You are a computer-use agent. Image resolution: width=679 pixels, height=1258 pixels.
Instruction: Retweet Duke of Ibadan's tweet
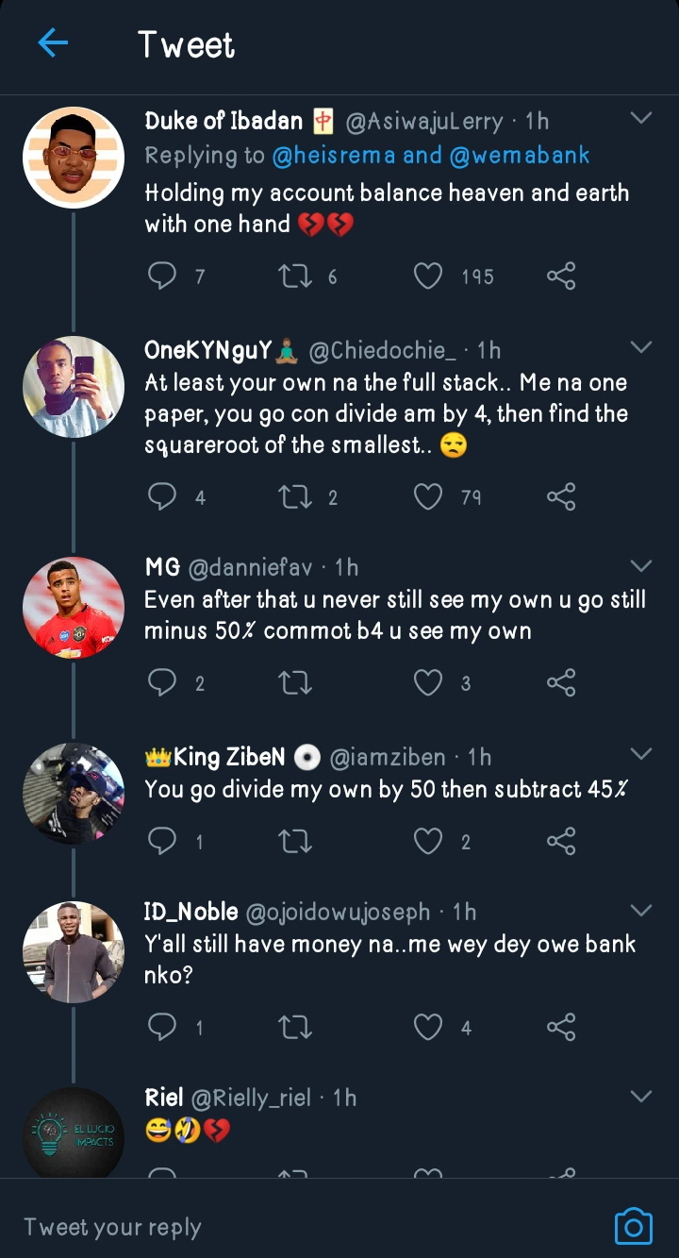pos(295,276)
